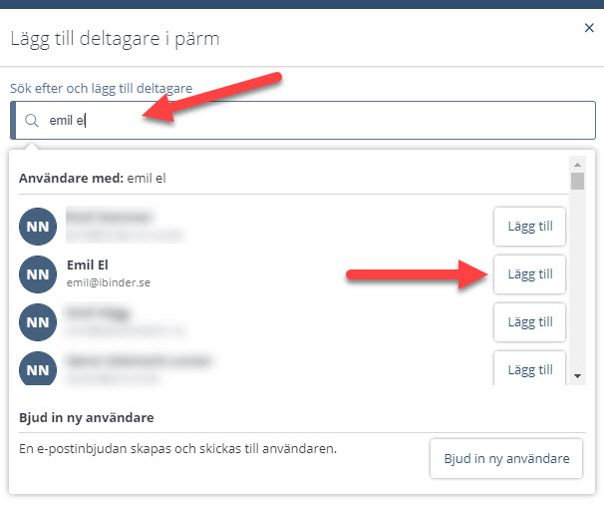Click the scrollbar up arrow
The image size is (604, 516).
point(577,165)
